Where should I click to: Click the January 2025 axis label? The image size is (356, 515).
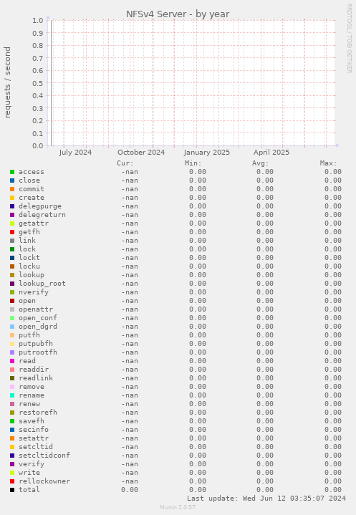pos(207,153)
